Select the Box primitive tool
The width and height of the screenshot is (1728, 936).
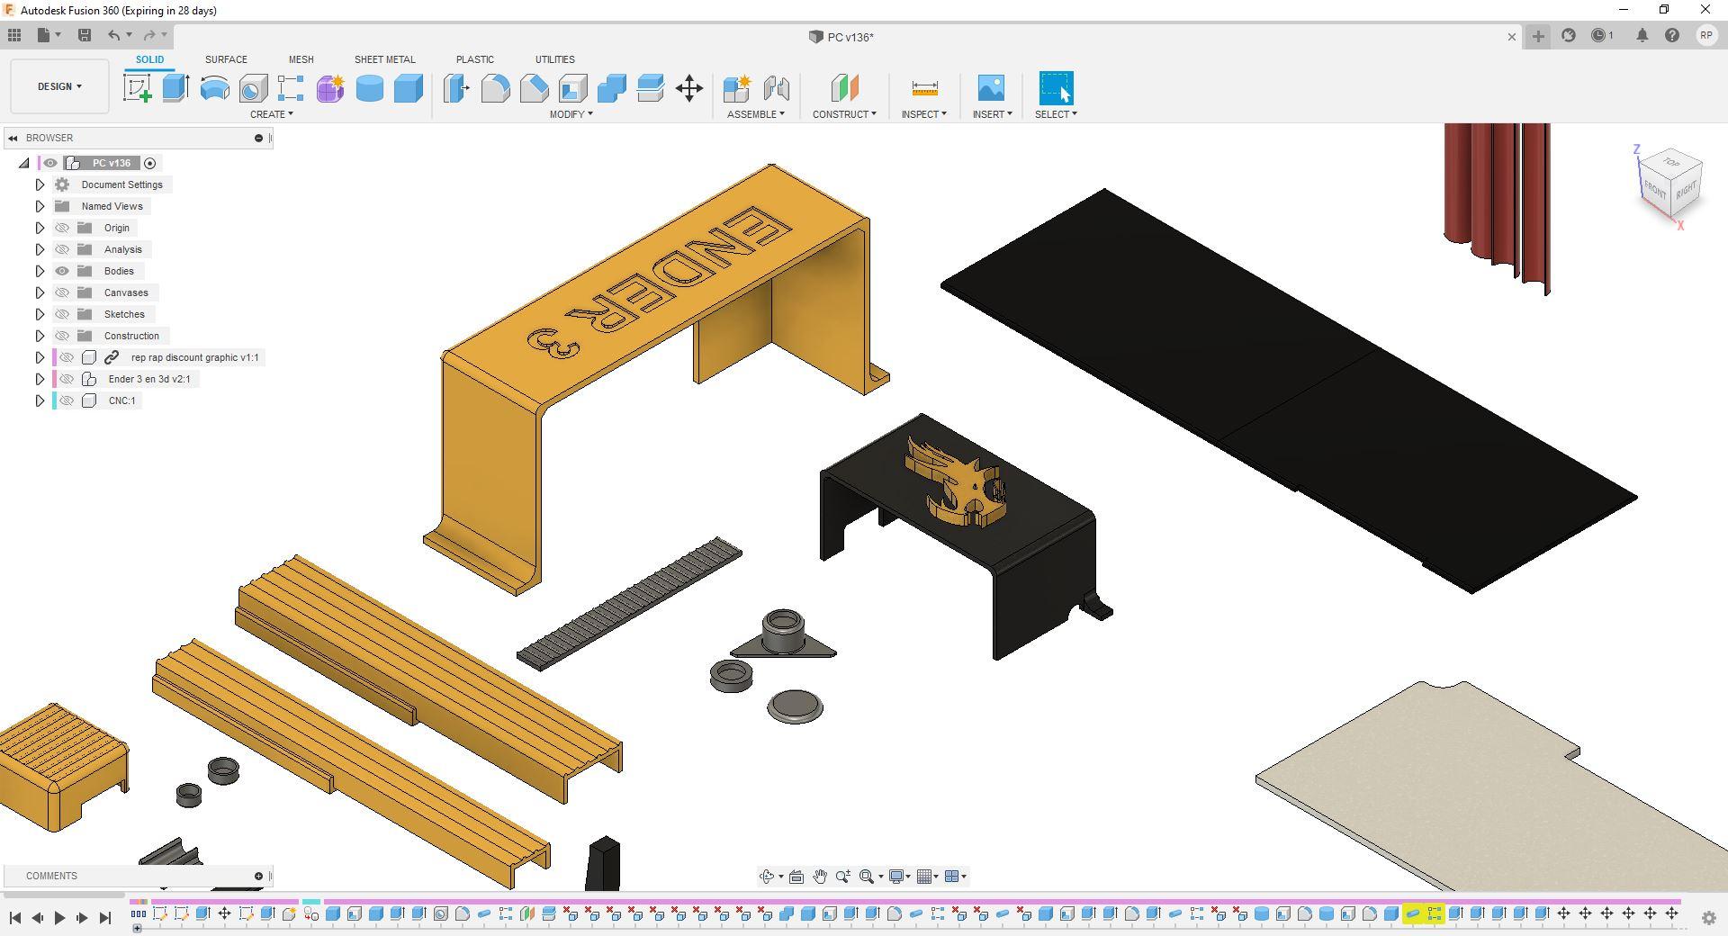(x=408, y=88)
